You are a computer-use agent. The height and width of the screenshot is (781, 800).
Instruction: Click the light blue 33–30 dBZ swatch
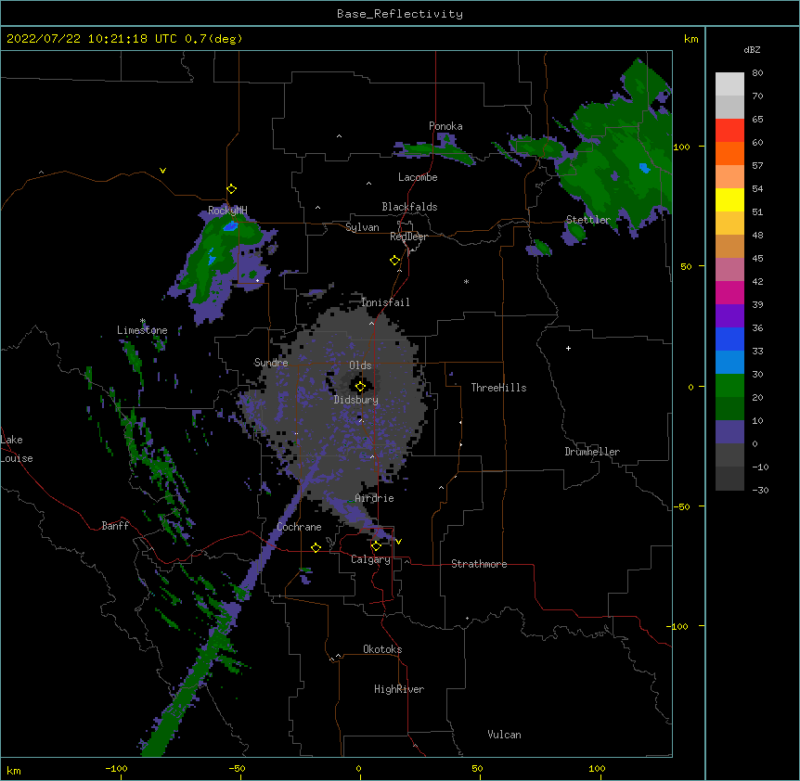[x=729, y=363]
